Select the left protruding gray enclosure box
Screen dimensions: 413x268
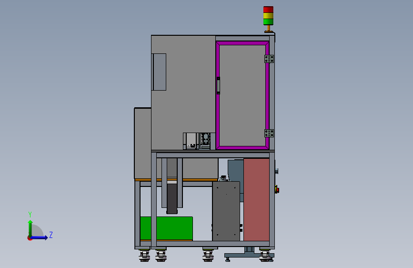143,143
